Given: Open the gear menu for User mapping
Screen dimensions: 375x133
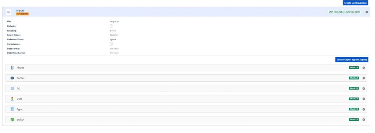Looking at the screenshot, I should point(364,99).
